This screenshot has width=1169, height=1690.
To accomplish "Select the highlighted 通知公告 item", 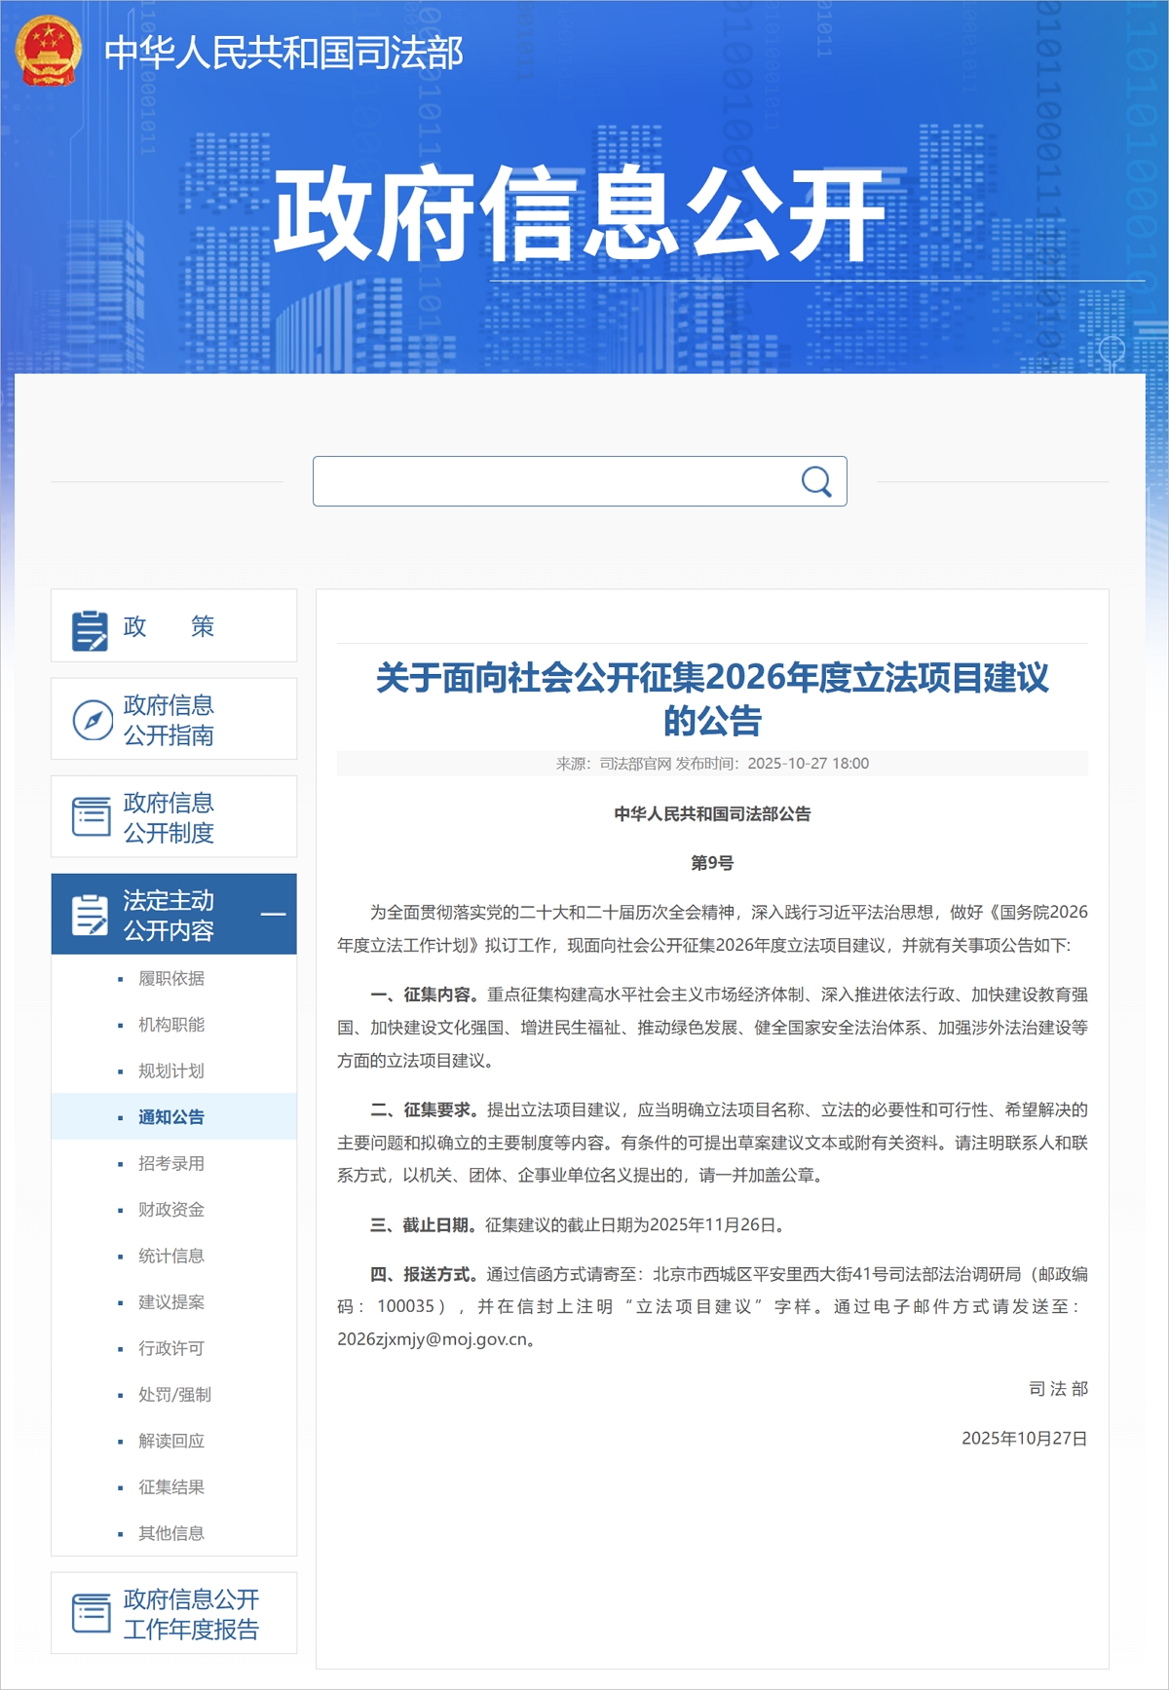I will click(x=171, y=1117).
